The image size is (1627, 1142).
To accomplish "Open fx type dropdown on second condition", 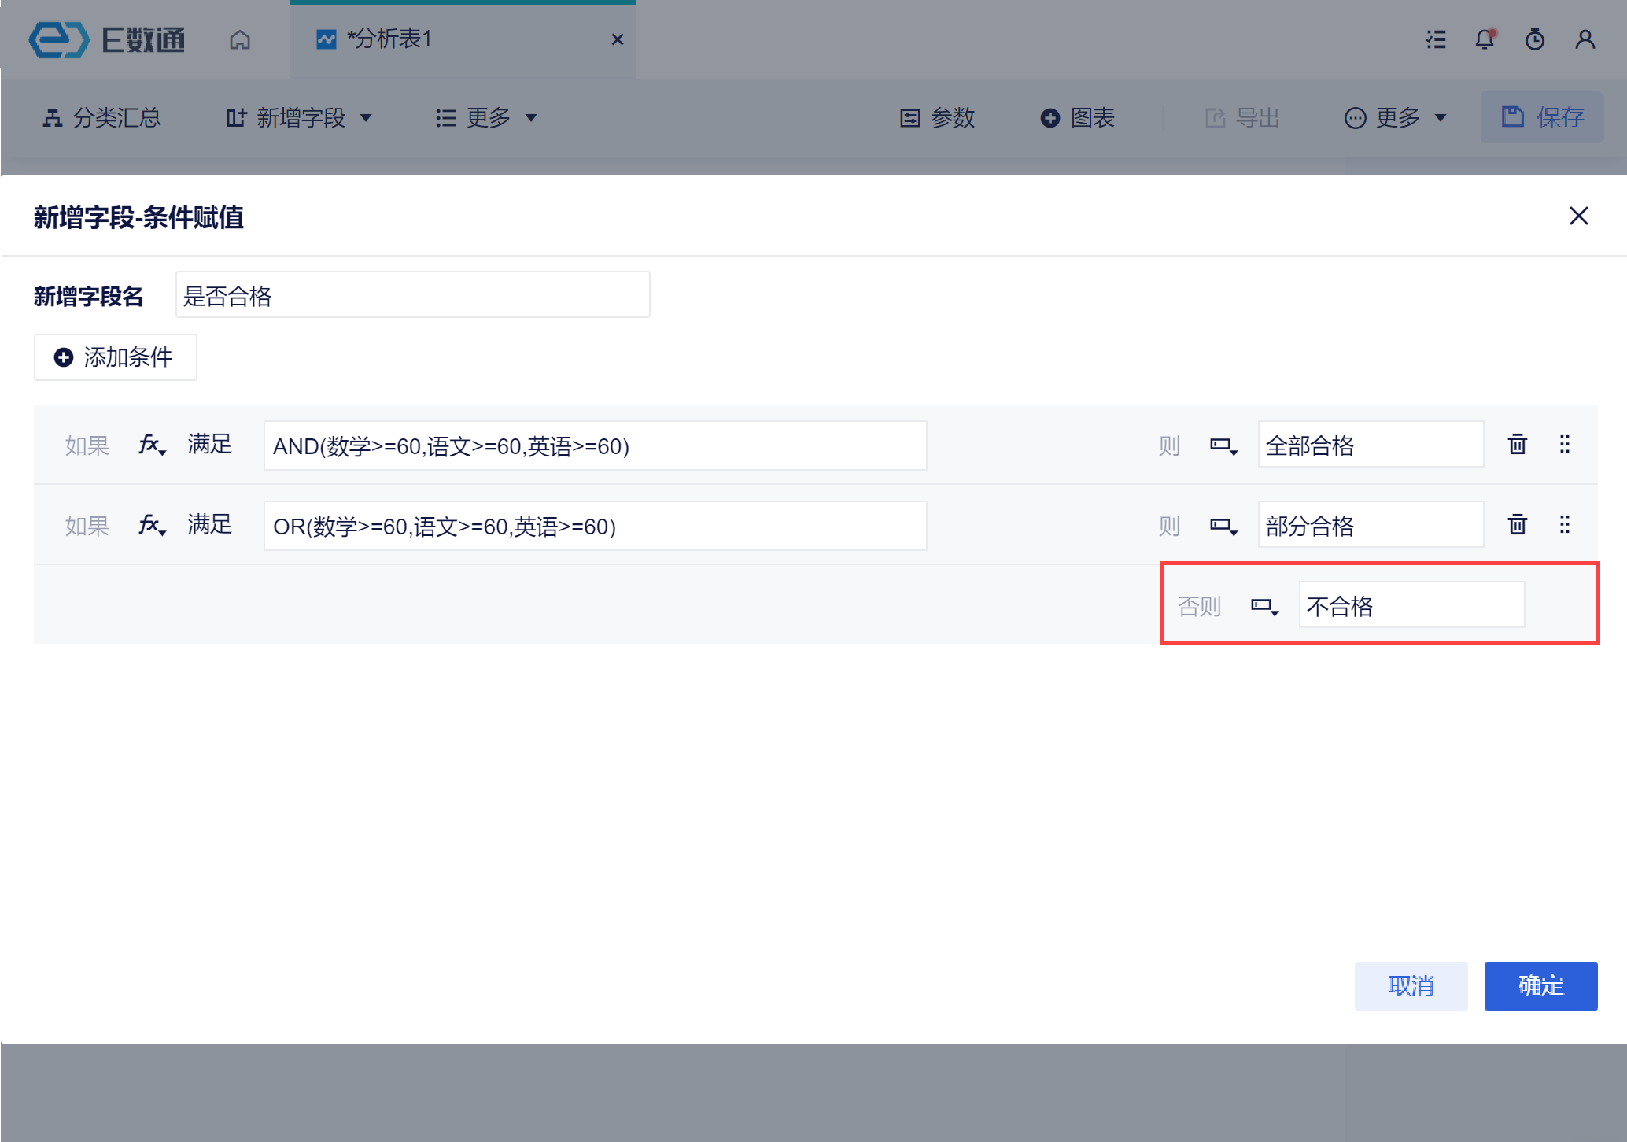I will (x=152, y=526).
